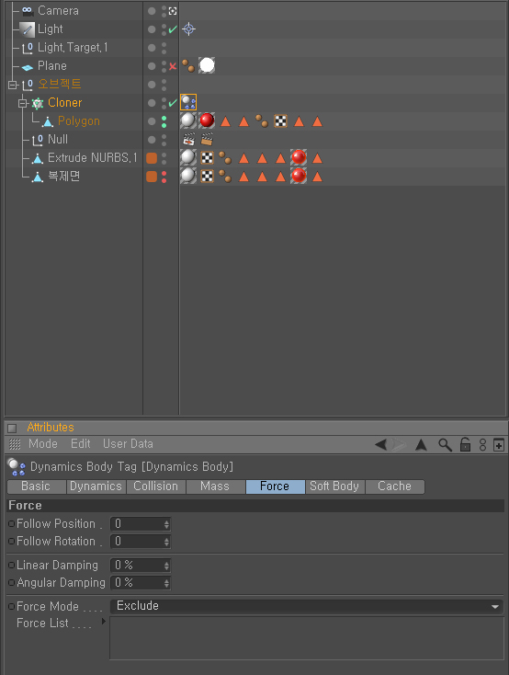Switch to the Collision tab

pos(156,486)
